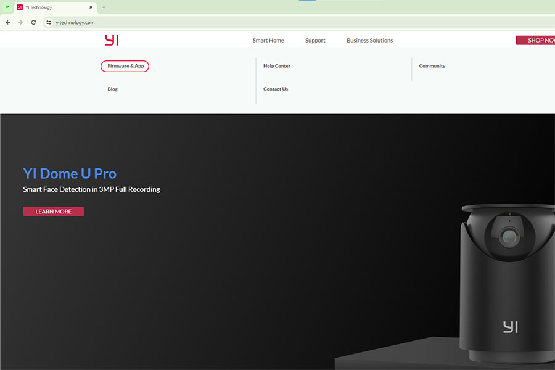555x370 pixels.
Task: Select the YI Technology browser tab
Action: pos(52,7)
